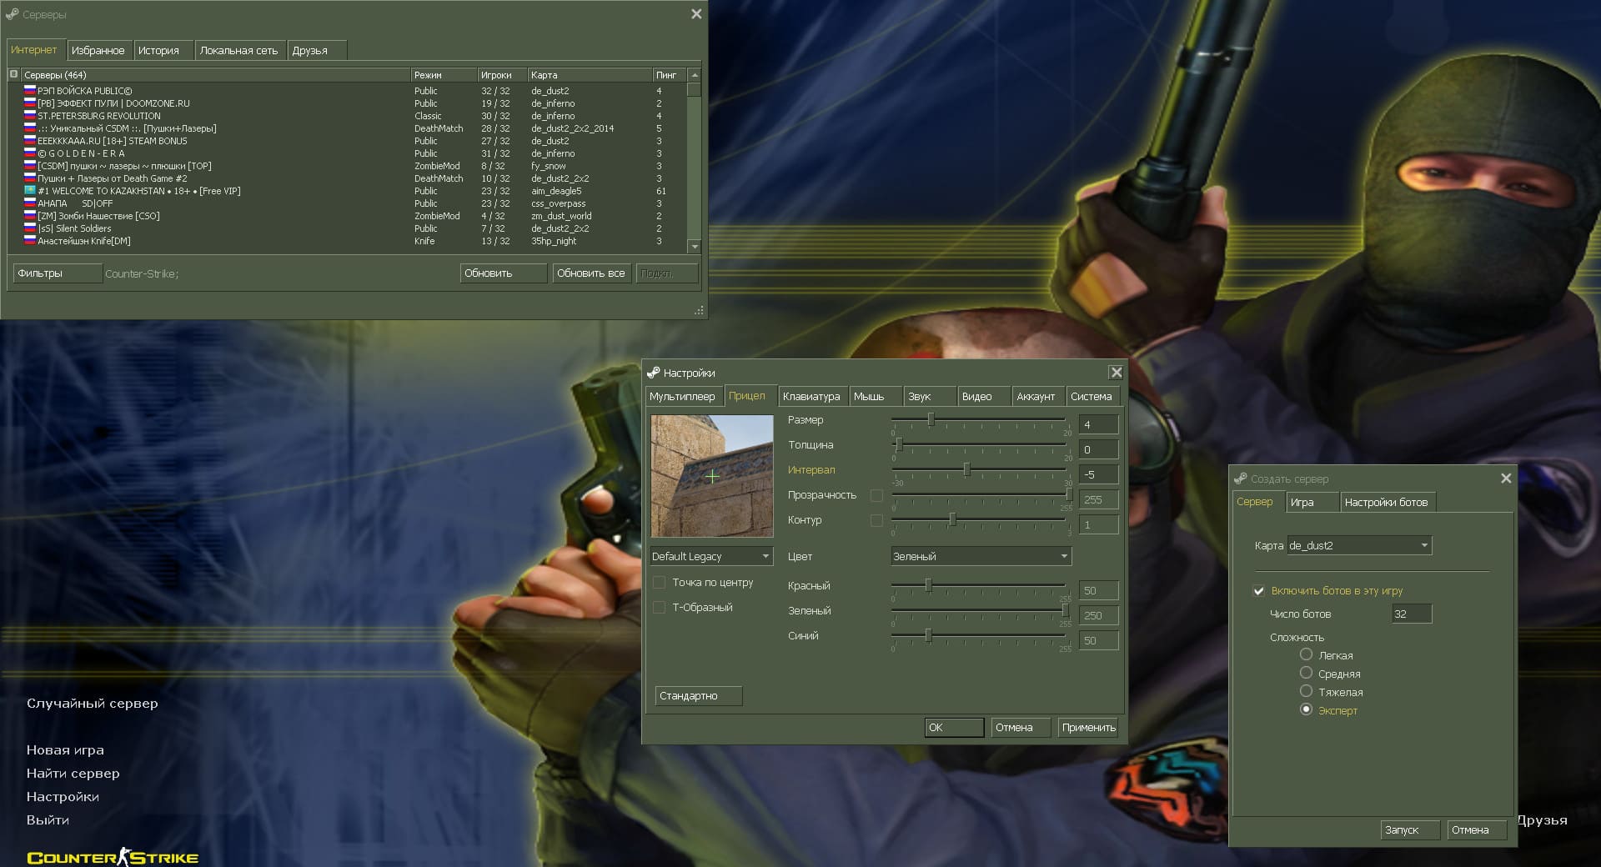Open Звук settings tab
This screenshot has height=867, width=1601.
929,397
